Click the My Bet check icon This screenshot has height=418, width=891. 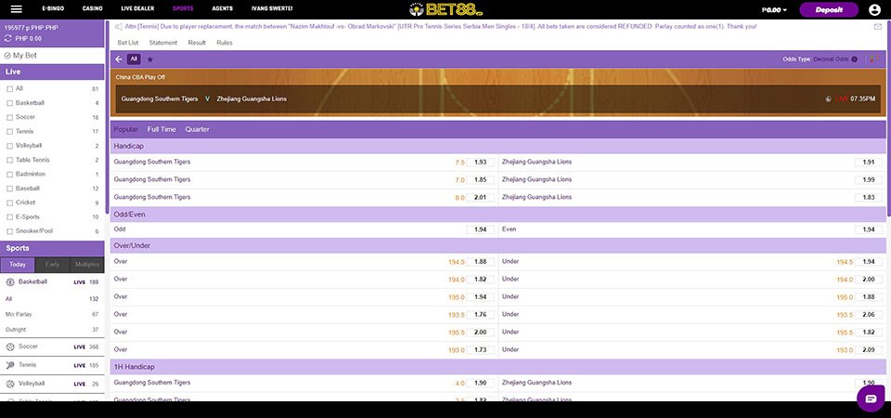(x=7, y=56)
